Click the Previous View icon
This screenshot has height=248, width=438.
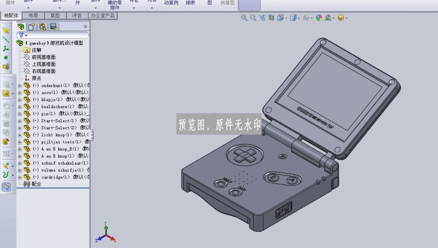coord(262,18)
